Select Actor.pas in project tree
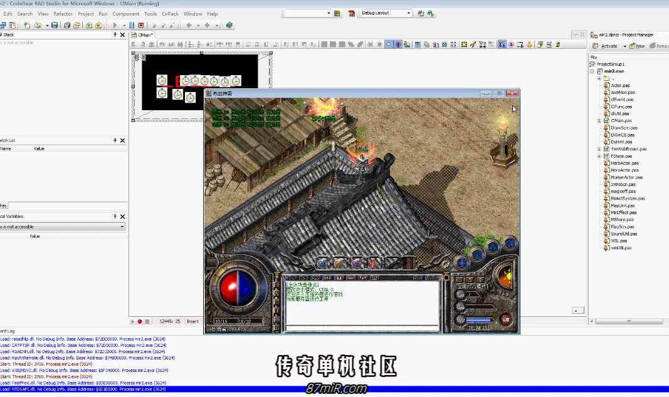This screenshot has height=397, width=669. coord(620,86)
